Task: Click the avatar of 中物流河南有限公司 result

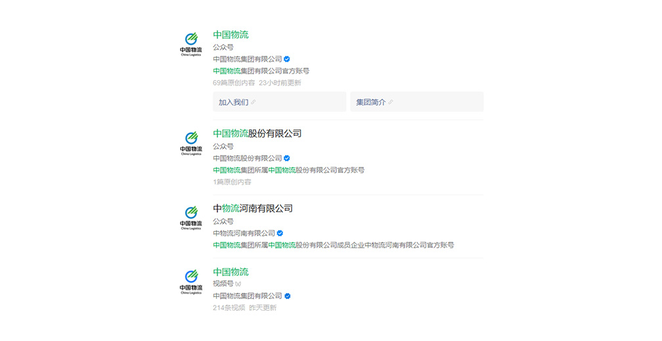Action: tap(191, 218)
